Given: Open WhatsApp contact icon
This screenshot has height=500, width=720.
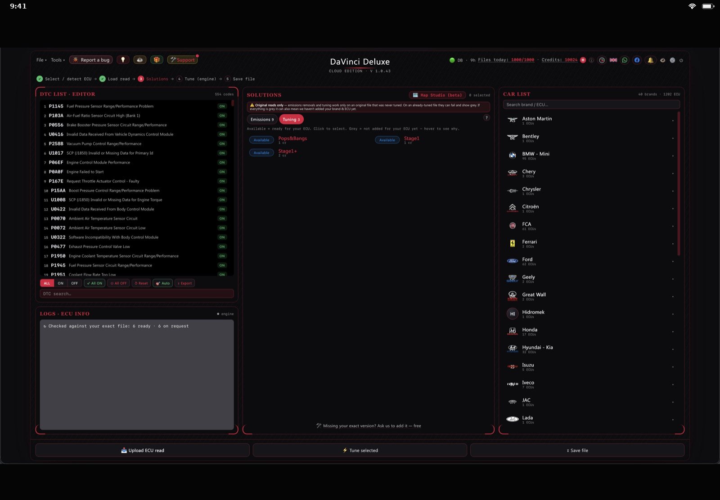Looking at the screenshot, I should coord(625,60).
